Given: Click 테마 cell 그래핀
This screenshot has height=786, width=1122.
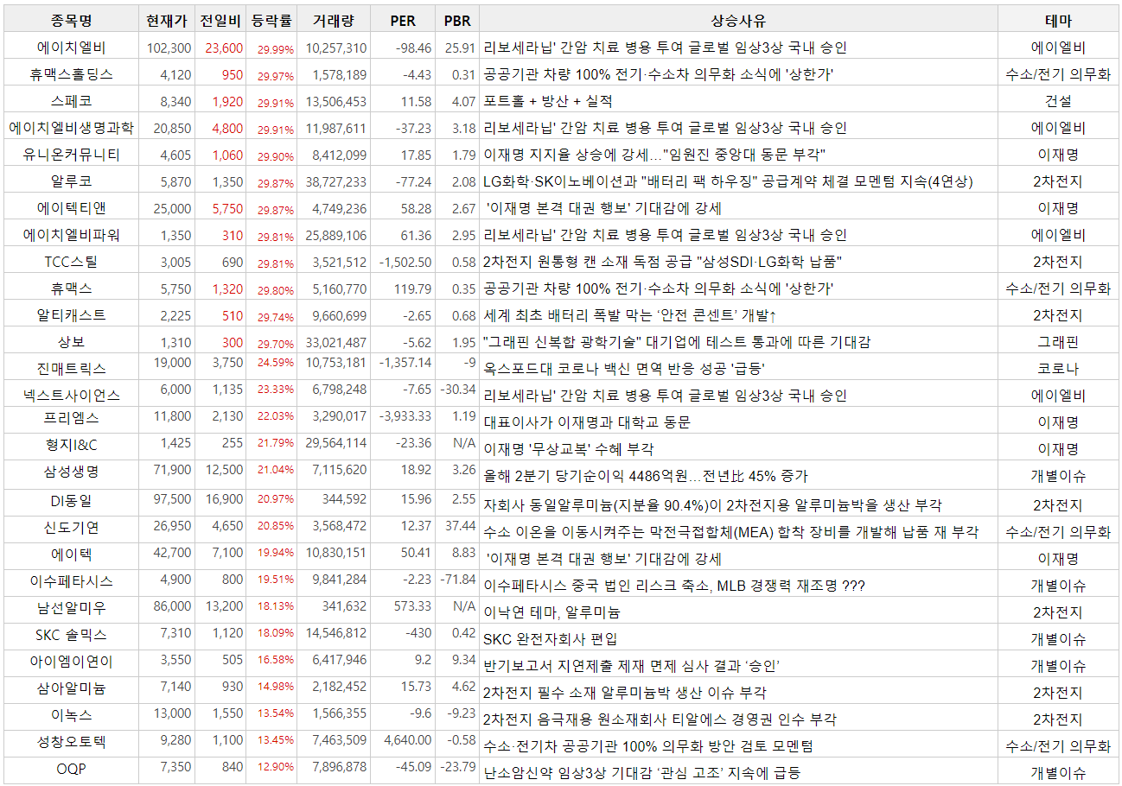Looking at the screenshot, I should click(1058, 342).
